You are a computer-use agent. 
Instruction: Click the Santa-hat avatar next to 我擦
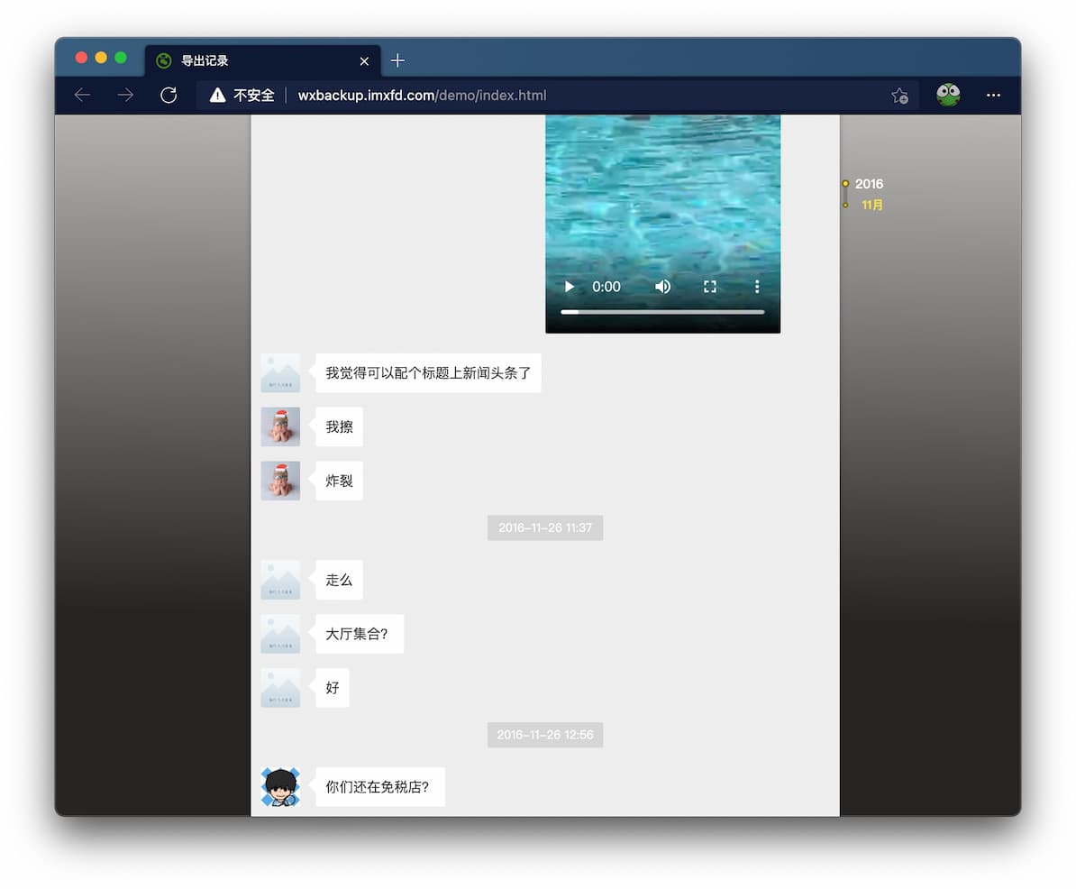[280, 427]
